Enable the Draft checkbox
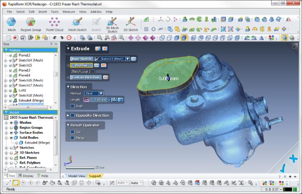This screenshot has height=194, width=302. (x=72, y=106)
